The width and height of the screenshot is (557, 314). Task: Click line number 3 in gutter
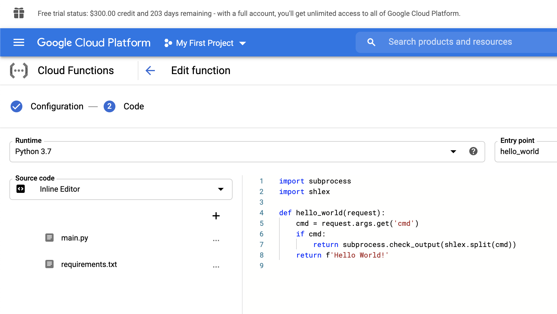(261, 202)
